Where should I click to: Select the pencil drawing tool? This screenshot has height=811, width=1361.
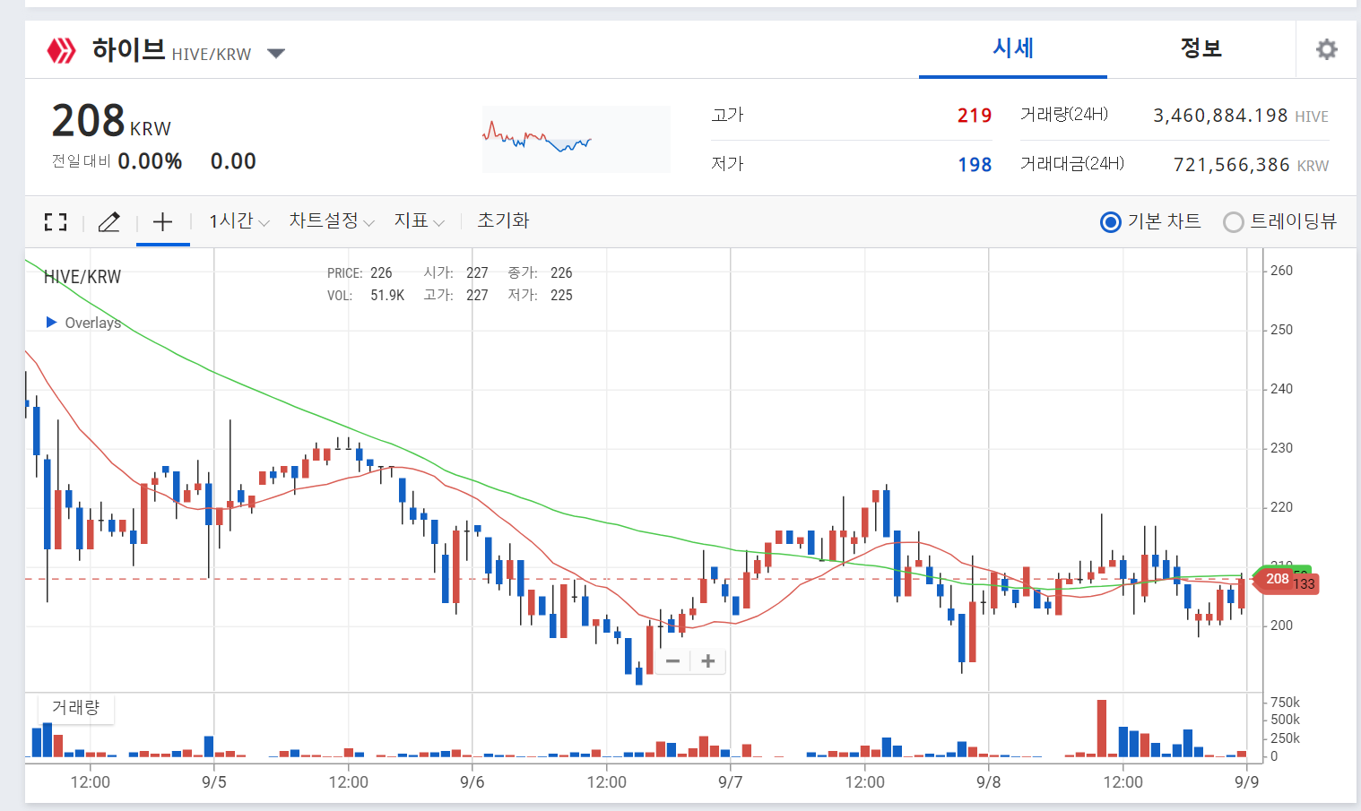click(108, 221)
